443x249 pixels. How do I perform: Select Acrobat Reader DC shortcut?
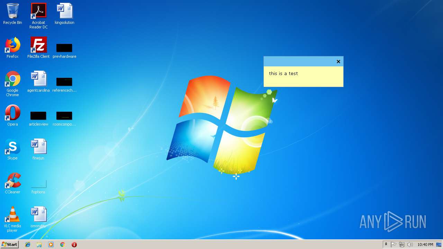[38, 16]
